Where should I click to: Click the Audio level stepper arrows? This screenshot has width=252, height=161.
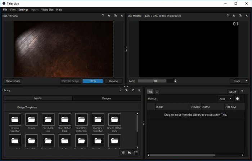(x=175, y=81)
